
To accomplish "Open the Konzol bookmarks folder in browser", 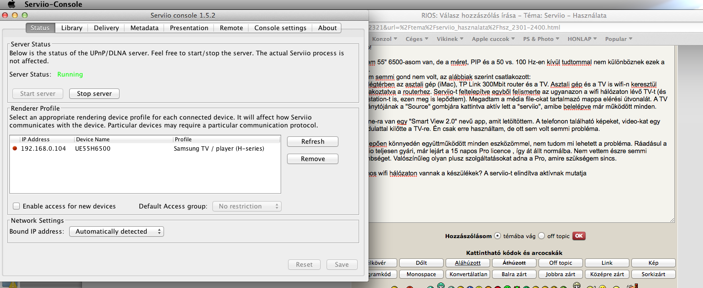I will tap(384, 39).
